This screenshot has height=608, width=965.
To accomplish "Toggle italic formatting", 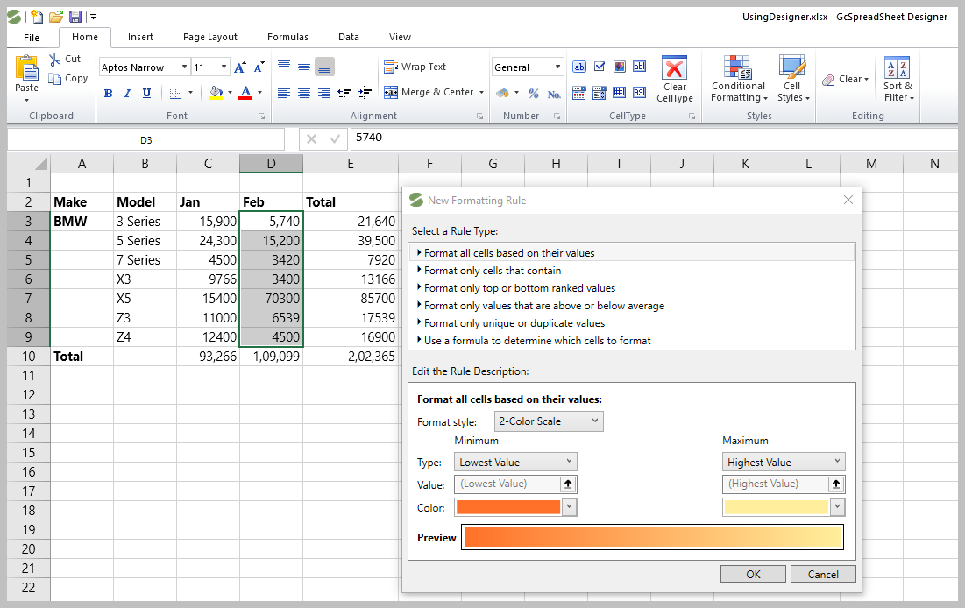I will [127, 93].
